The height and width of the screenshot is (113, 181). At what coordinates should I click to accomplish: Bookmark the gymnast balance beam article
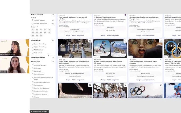click(90, 85)
